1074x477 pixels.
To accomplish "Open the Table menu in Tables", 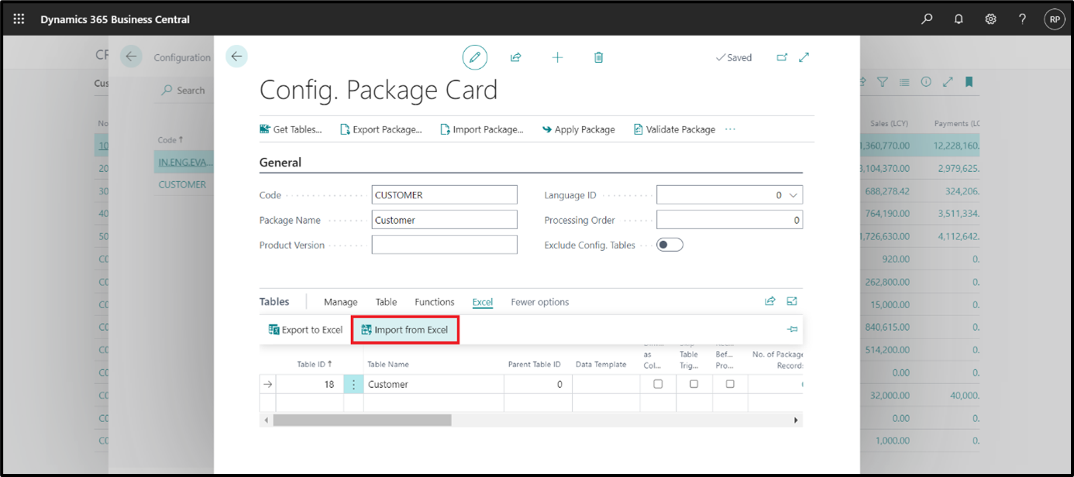I will tap(386, 302).
